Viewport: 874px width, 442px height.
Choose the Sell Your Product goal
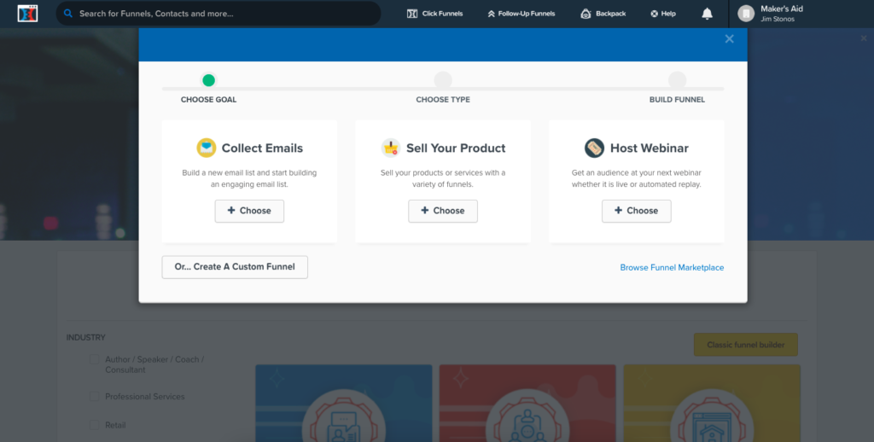click(443, 211)
